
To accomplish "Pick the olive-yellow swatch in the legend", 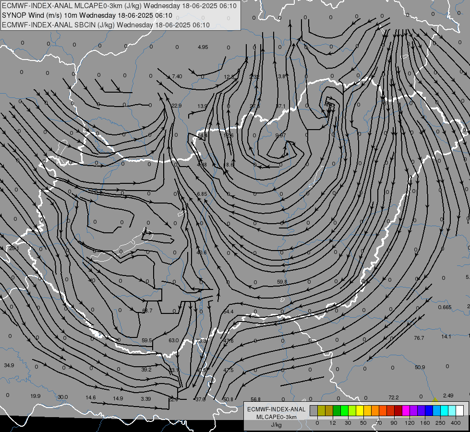I will [x=321, y=410].
